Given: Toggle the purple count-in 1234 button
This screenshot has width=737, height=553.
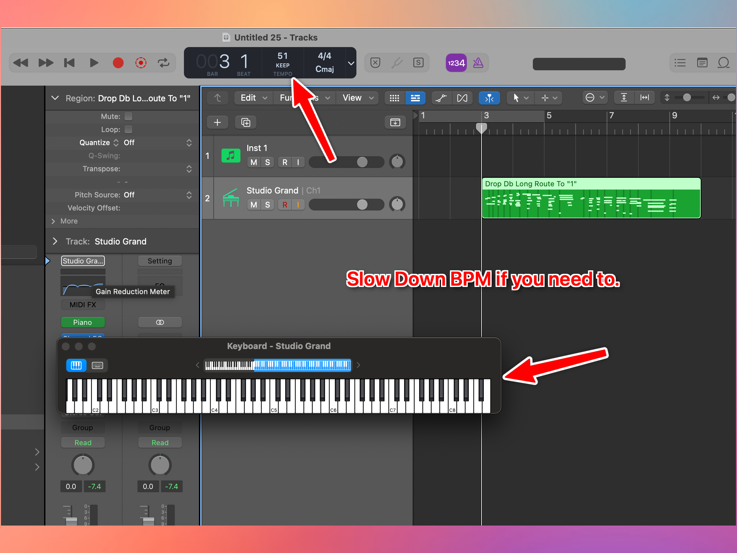Looking at the screenshot, I should (x=456, y=63).
